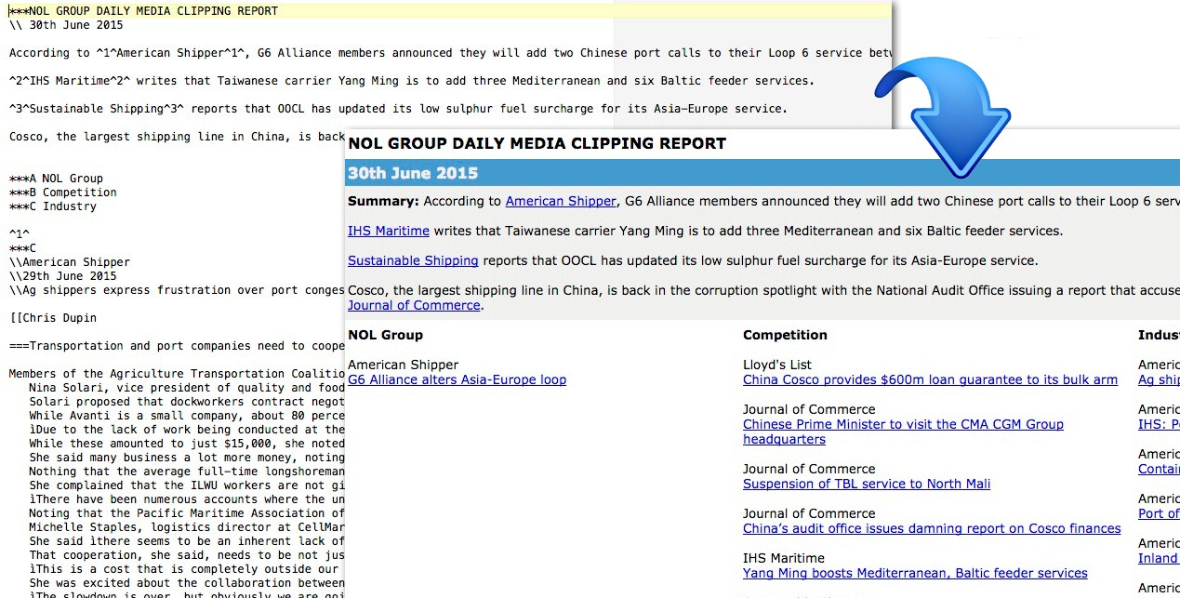Image resolution: width=1180 pixels, height=598 pixels.
Task: Click the 'Lloyd's List' source name
Action: 777,365
